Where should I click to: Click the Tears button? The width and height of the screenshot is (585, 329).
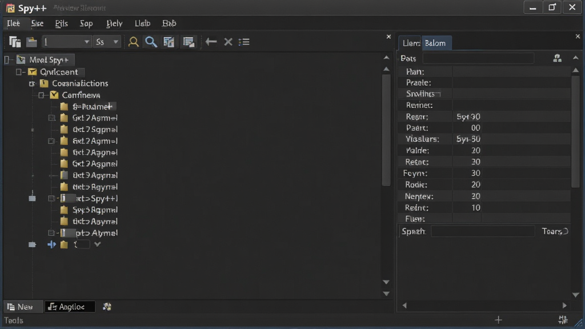click(x=555, y=231)
